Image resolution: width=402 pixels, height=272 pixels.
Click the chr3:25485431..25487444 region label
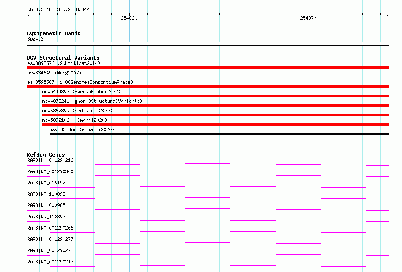pos(58,9)
